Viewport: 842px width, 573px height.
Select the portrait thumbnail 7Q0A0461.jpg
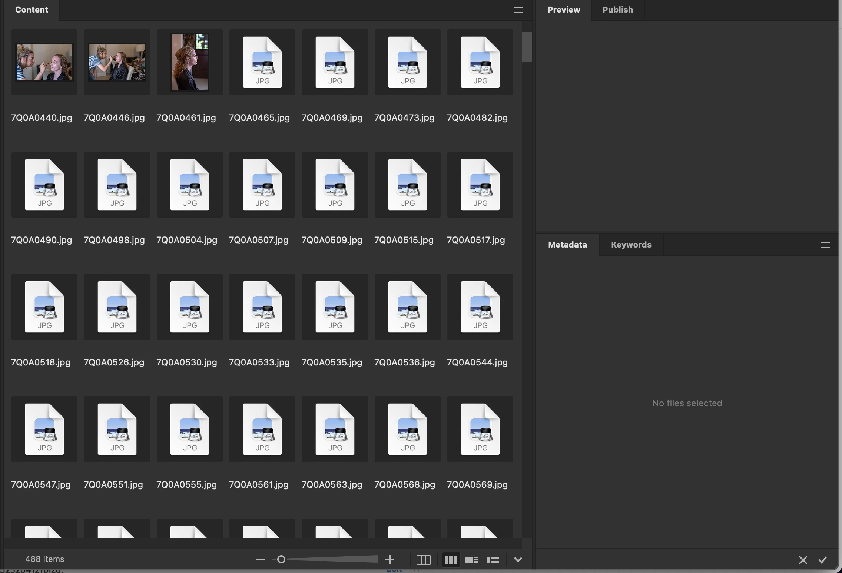[190, 62]
